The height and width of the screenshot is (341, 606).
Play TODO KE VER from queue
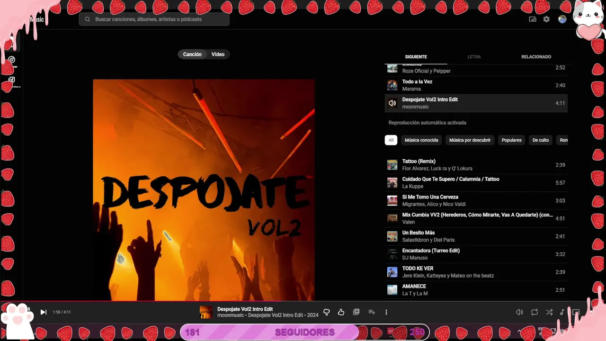coord(476,272)
